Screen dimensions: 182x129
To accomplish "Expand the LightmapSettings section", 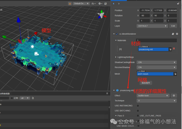I will click(x=116, y=57).
